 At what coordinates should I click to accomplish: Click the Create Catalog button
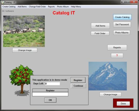click(122, 17)
